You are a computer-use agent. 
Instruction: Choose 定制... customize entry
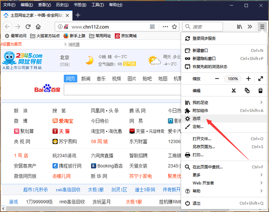[x=224, y=127]
